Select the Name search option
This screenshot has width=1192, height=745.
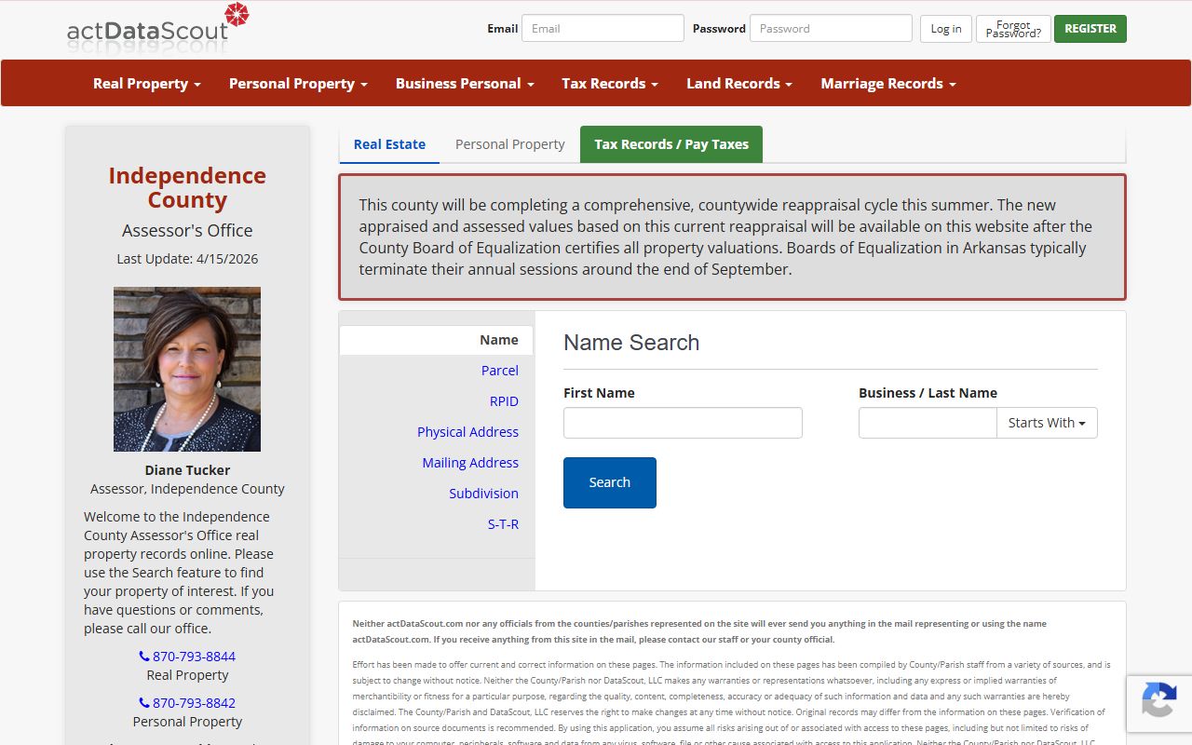click(436, 340)
